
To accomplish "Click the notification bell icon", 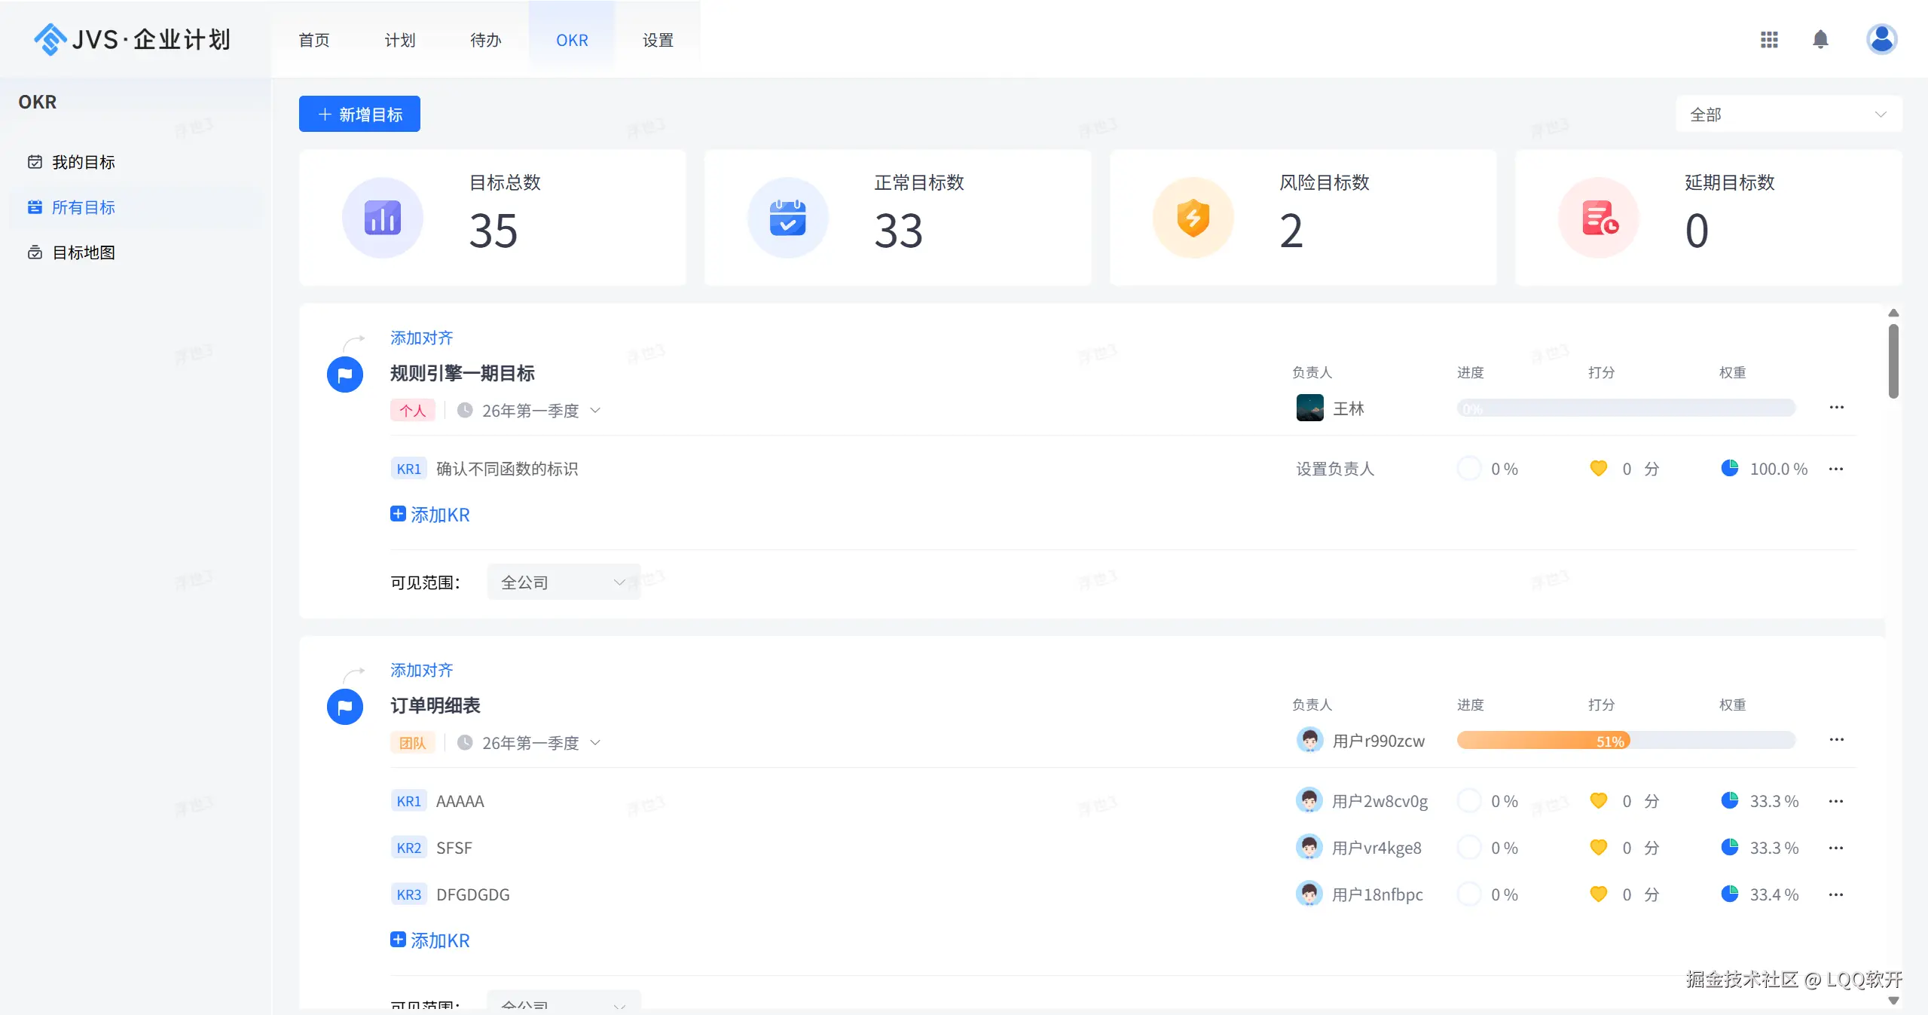I will pyautogui.click(x=1820, y=40).
